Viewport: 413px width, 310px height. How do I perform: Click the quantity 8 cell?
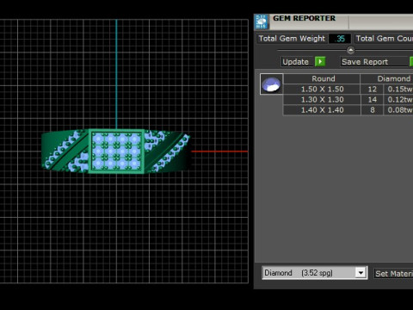[372, 110]
